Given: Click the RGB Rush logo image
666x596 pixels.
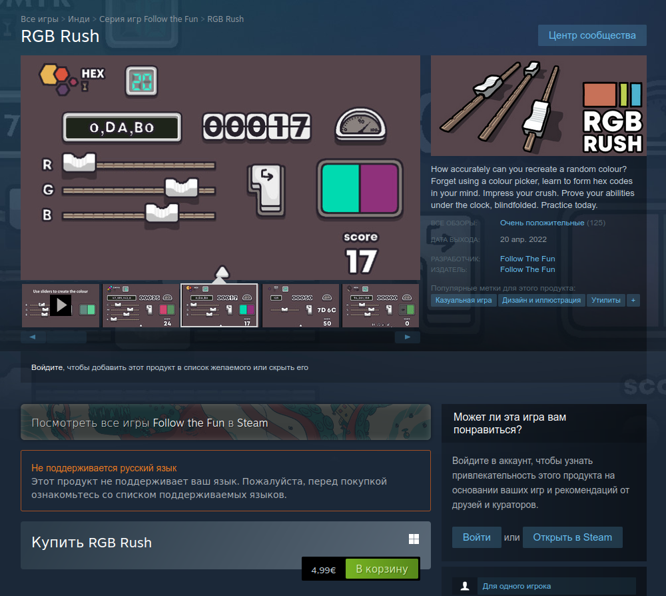Looking at the screenshot, I should click(538, 106).
